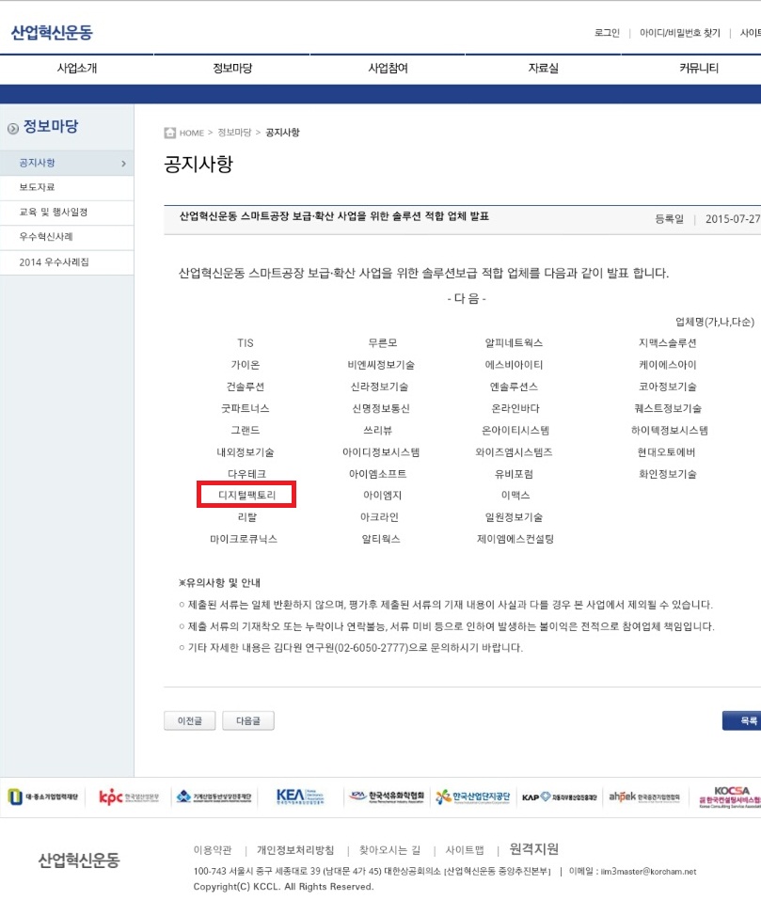The width and height of the screenshot is (761, 900).
Task: Click the footer email address
Action: click(x=648, y=871)
